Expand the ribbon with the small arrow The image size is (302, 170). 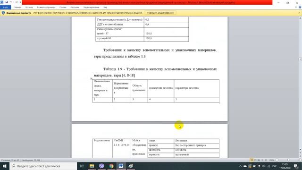296,7
